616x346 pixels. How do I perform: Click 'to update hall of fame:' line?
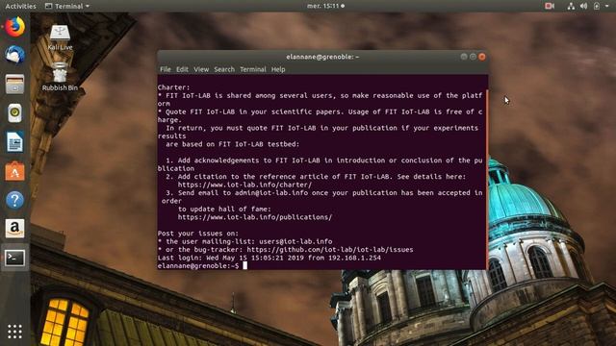(x=224, y=210)
